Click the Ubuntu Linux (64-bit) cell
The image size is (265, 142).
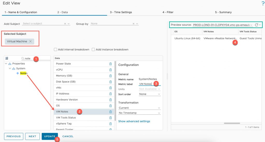(x=187, y=38)
